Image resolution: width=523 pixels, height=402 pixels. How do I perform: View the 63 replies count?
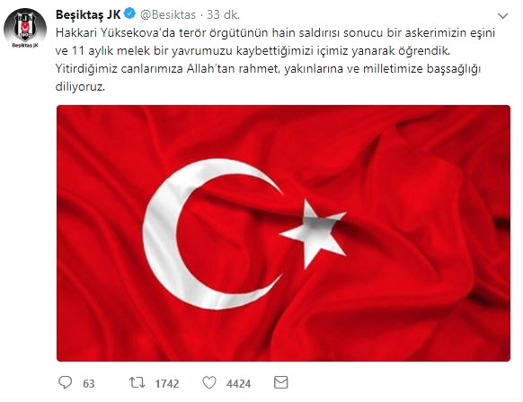[89, 384]
